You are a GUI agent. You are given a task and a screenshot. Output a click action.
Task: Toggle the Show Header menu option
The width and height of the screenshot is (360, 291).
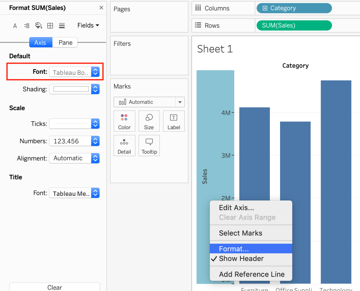pyautogui.click(x=241, y=259)
